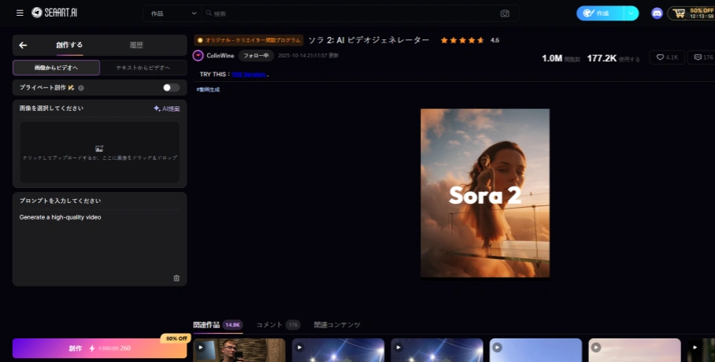Click the 2025-10-14 update timestamp
Screen dimensions: 715x362
(308, 56)
